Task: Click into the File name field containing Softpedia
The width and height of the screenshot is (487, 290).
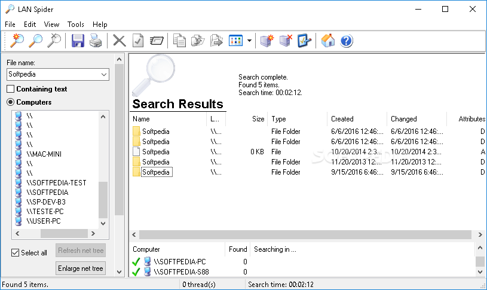Action: (53, 75)
